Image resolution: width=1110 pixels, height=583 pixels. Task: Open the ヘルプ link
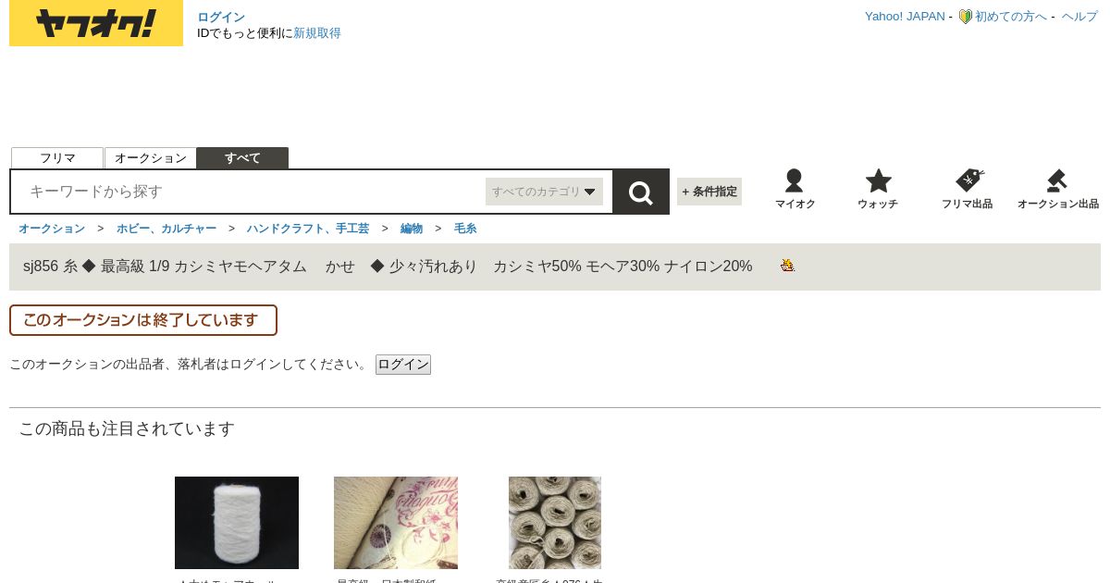pyautogui.click(x=1079, y=17)
